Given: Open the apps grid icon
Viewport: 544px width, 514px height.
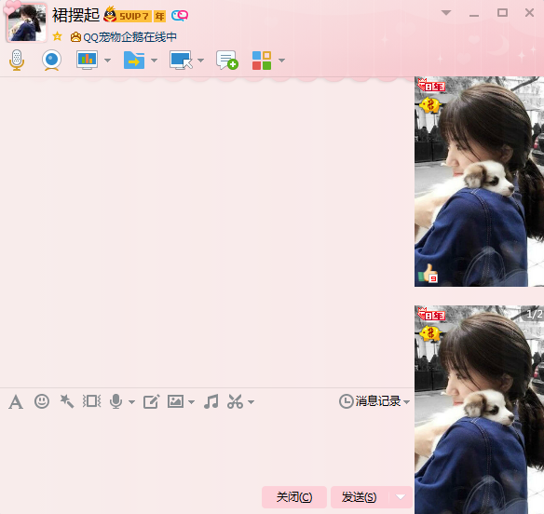Looking at the screenshot, I should click(x=262, y=61).
